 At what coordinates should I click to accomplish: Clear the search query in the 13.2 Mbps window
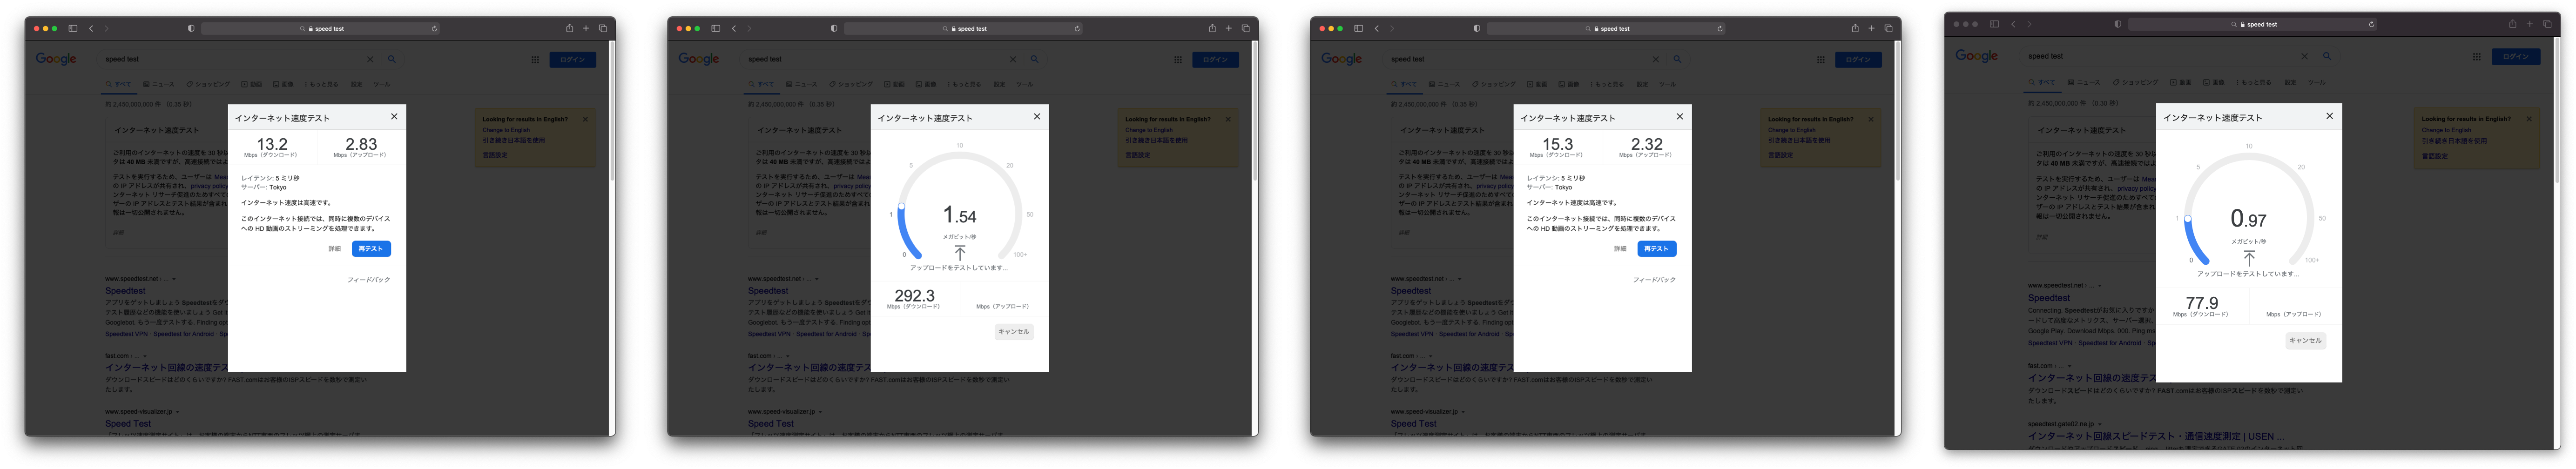[x=370, y=59]
